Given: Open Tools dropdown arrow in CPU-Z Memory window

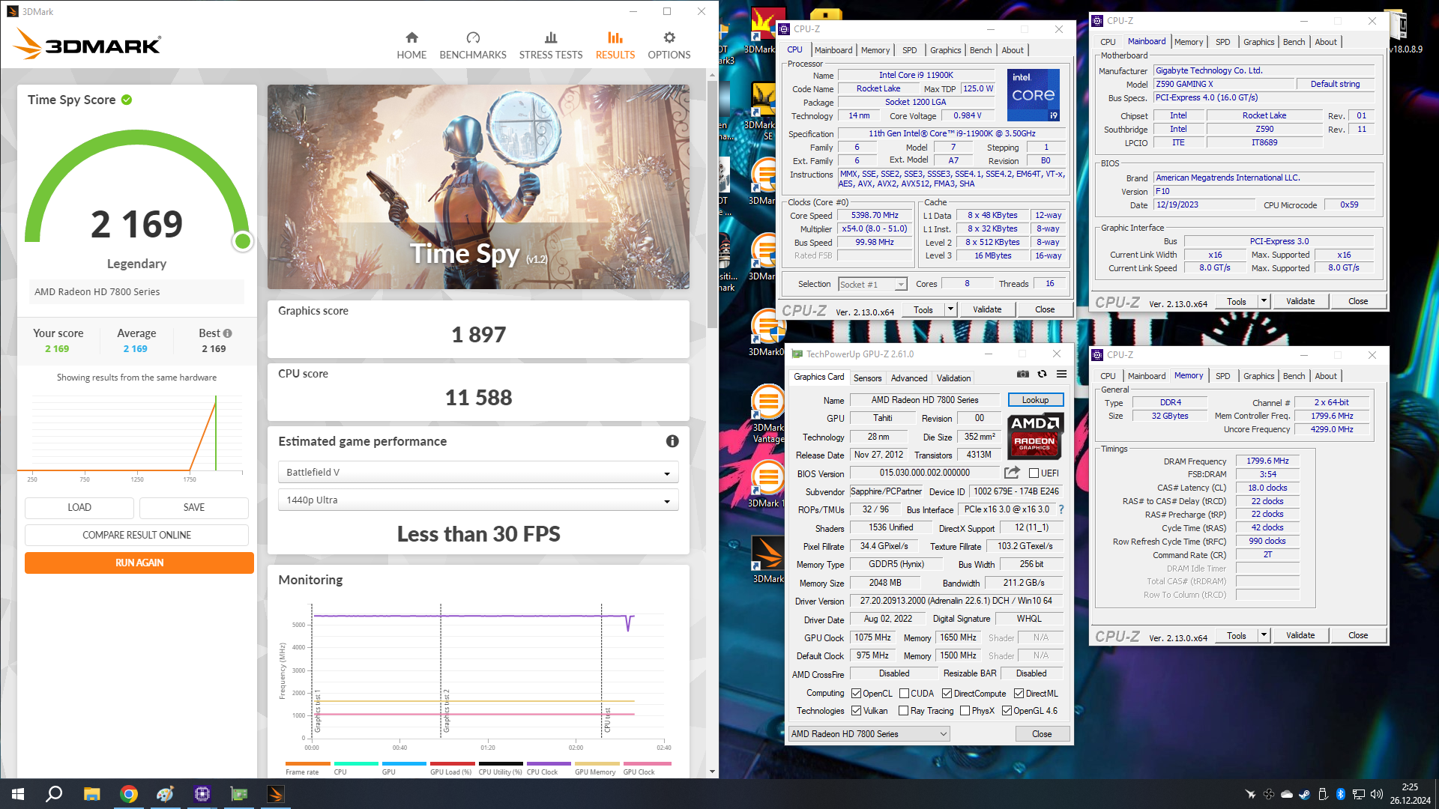Looking at the screenshot, I should [1264, 635].
